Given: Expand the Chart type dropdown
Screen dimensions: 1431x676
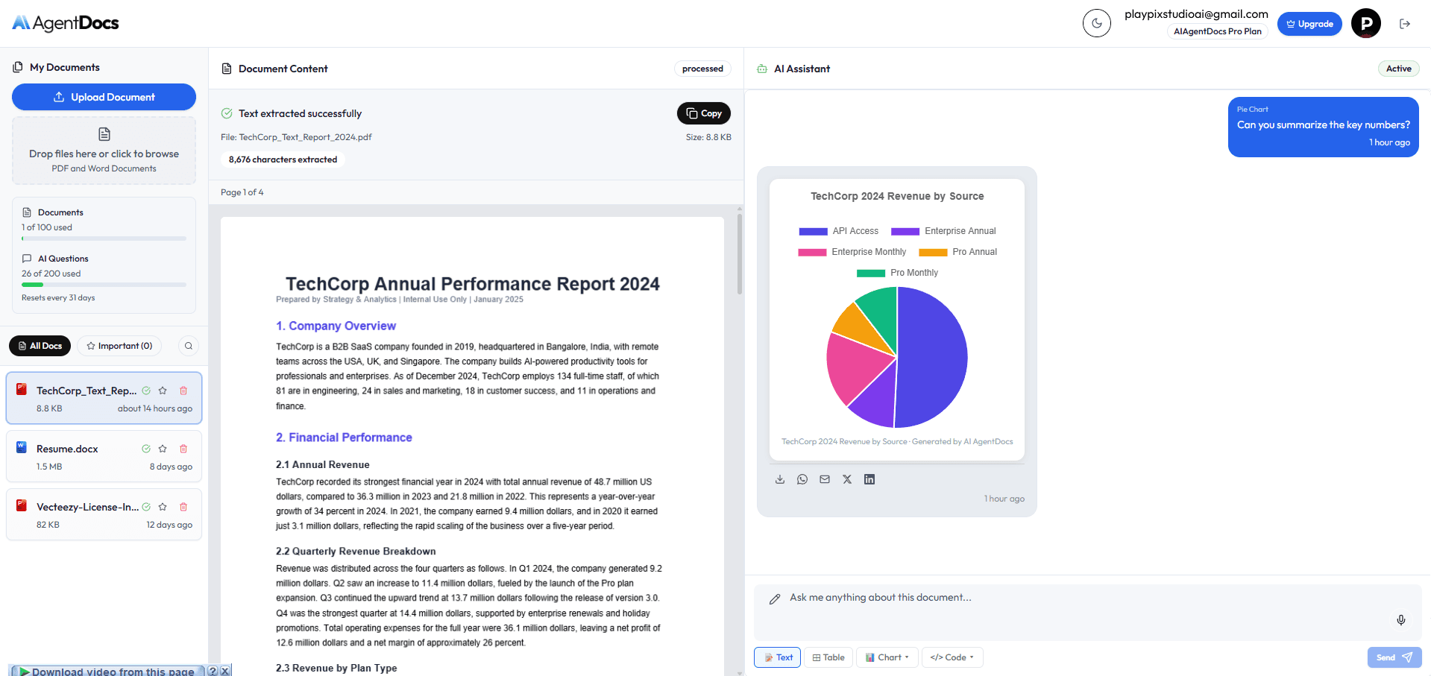Looking at the screenshot, I should 887,657.
